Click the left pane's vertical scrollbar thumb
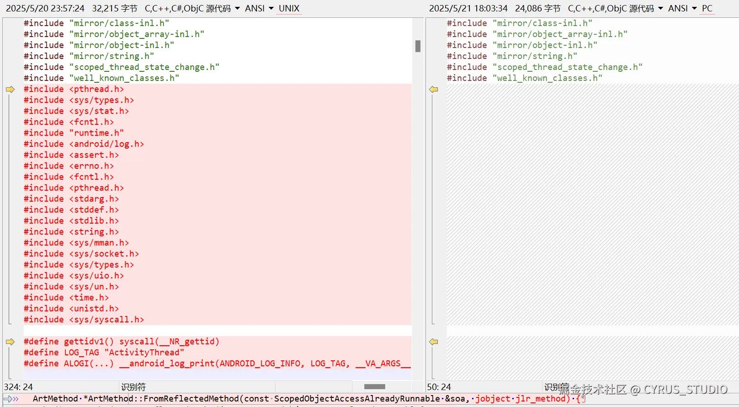The width and height of the screenshot is (739, 407). click(418, 46)
